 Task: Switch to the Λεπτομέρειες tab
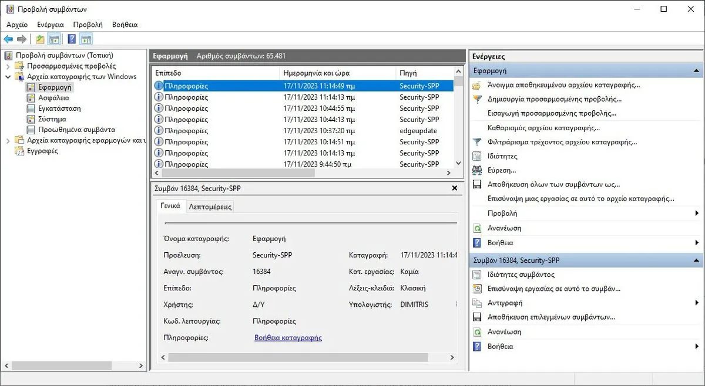click(210, 206)
